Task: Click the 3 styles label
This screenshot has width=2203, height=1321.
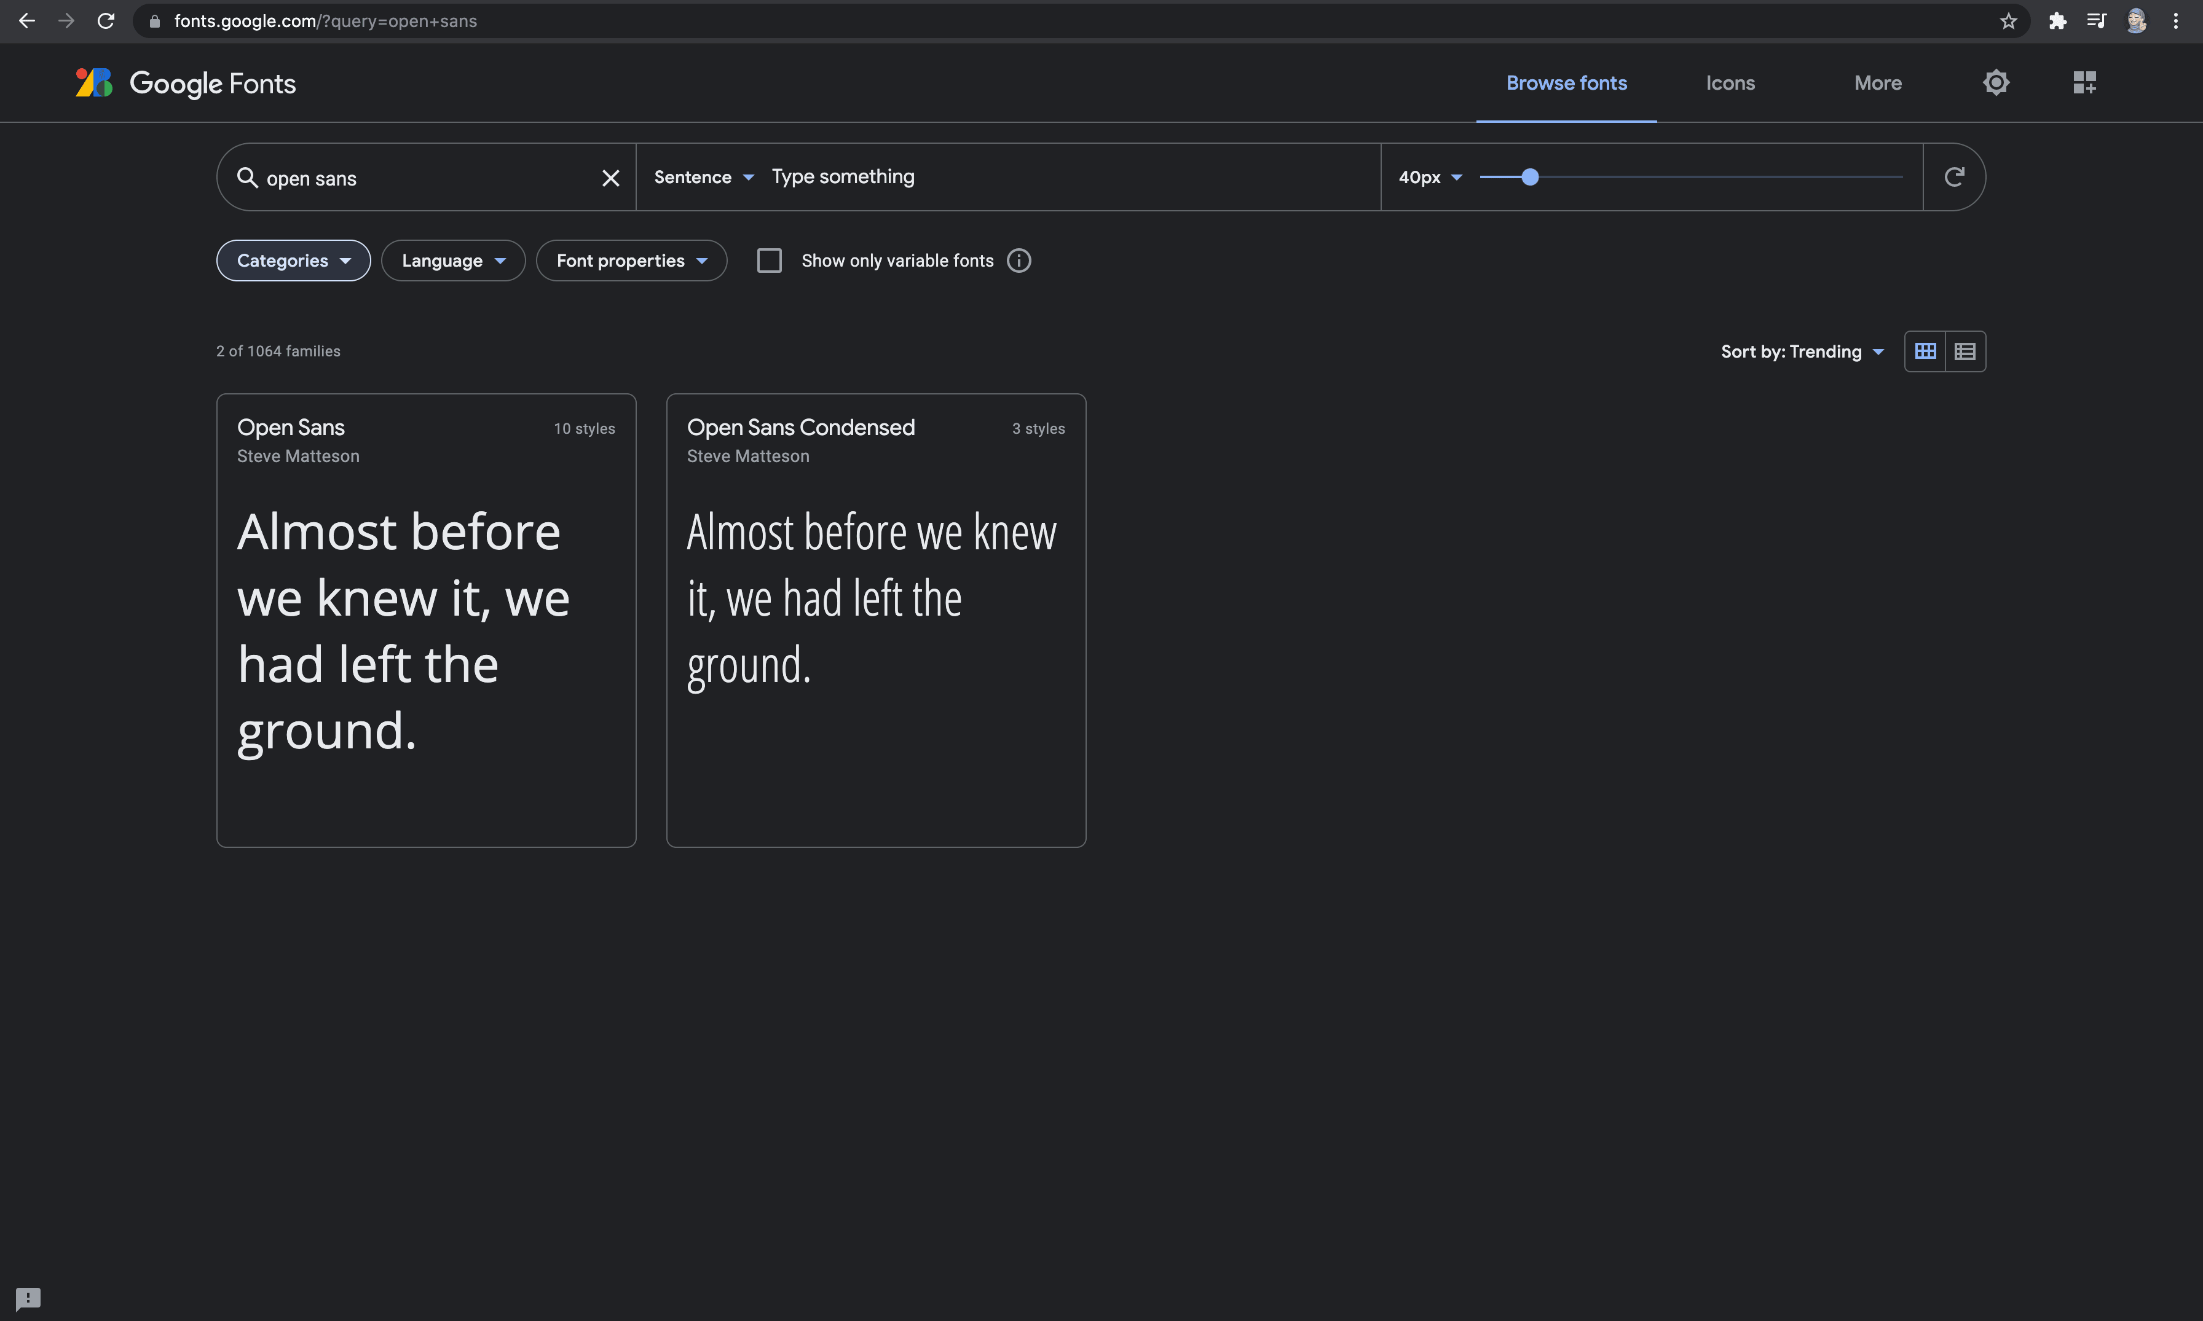Action: point(1038,428)
